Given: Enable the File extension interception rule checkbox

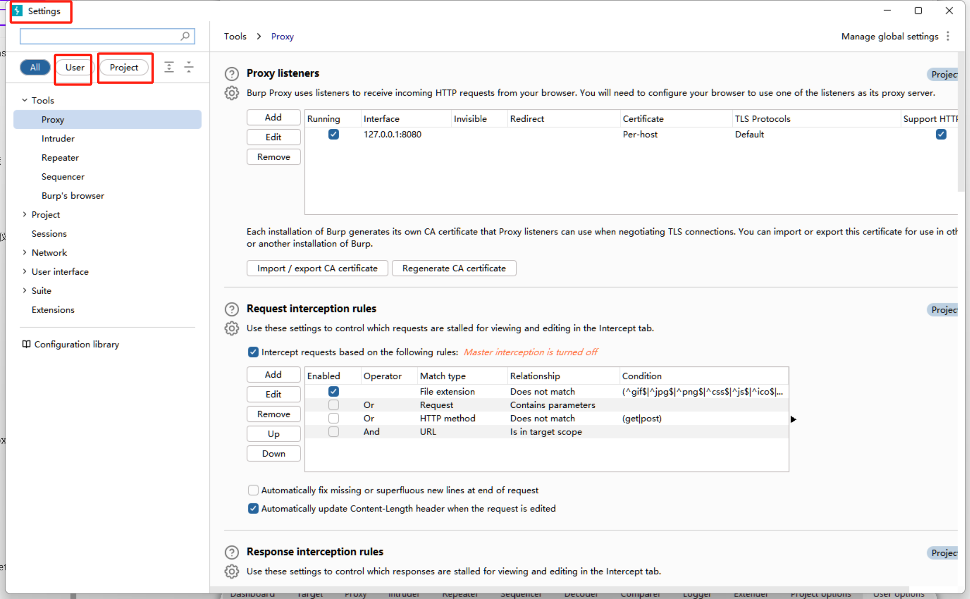Looking at the screenshot, I should click(333, 392).
